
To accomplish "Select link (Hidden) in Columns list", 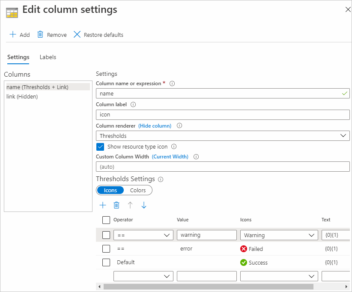I will click(x=22, y=97).
